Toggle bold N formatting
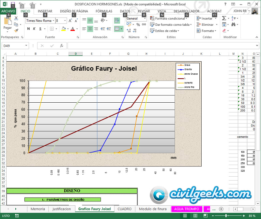Image resolution: width=261 pixels, height=219 pixels. point(28,29)
